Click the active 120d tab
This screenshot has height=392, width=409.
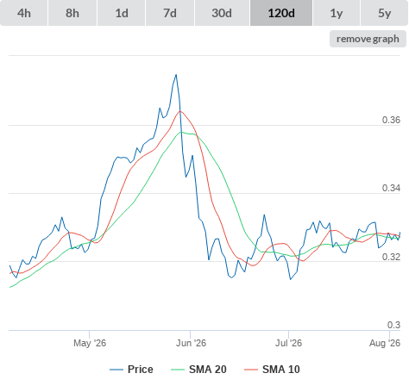click(281, 13)
